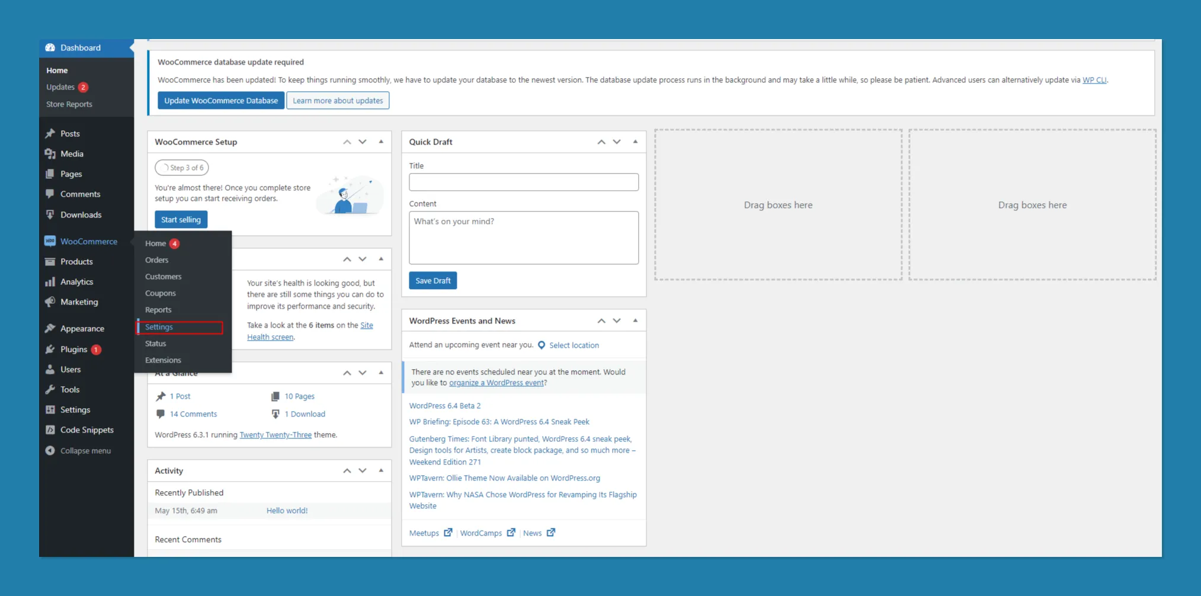Open WooCommerce submenu Orders
Viewport: 1201px width, 596px height.
coord(156,260)
